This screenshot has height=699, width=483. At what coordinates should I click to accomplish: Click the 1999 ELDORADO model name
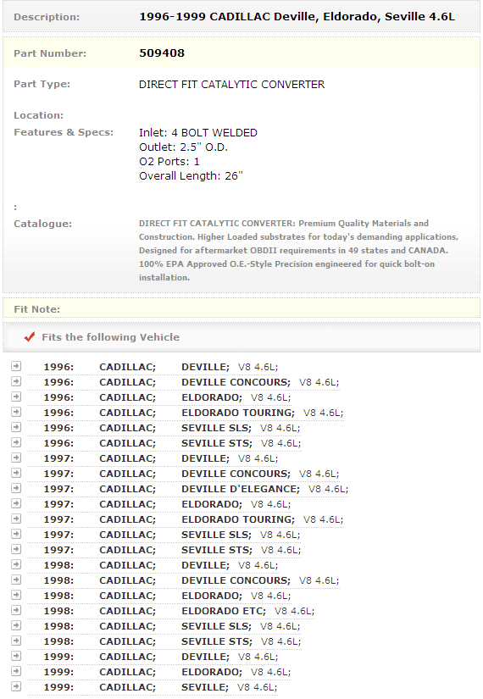pos(211,672)
